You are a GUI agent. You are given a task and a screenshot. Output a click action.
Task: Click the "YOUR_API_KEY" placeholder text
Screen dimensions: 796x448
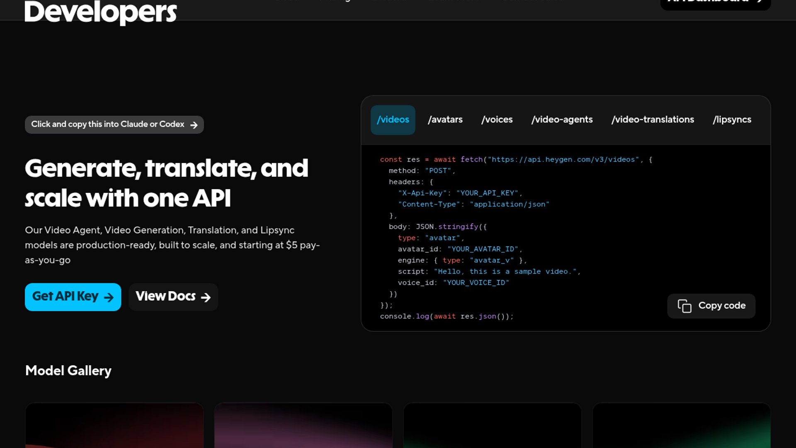[487, 193]
